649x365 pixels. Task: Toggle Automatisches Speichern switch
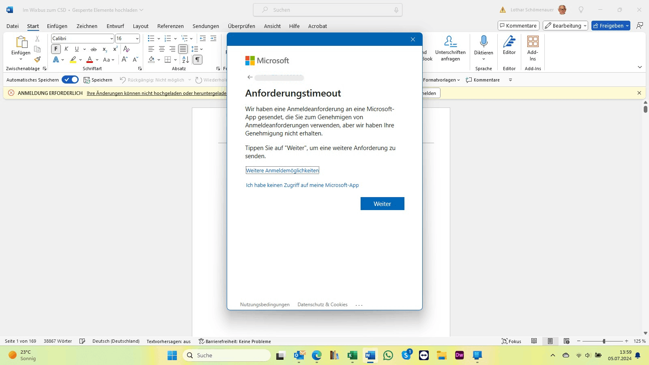(x=70, y=80)
